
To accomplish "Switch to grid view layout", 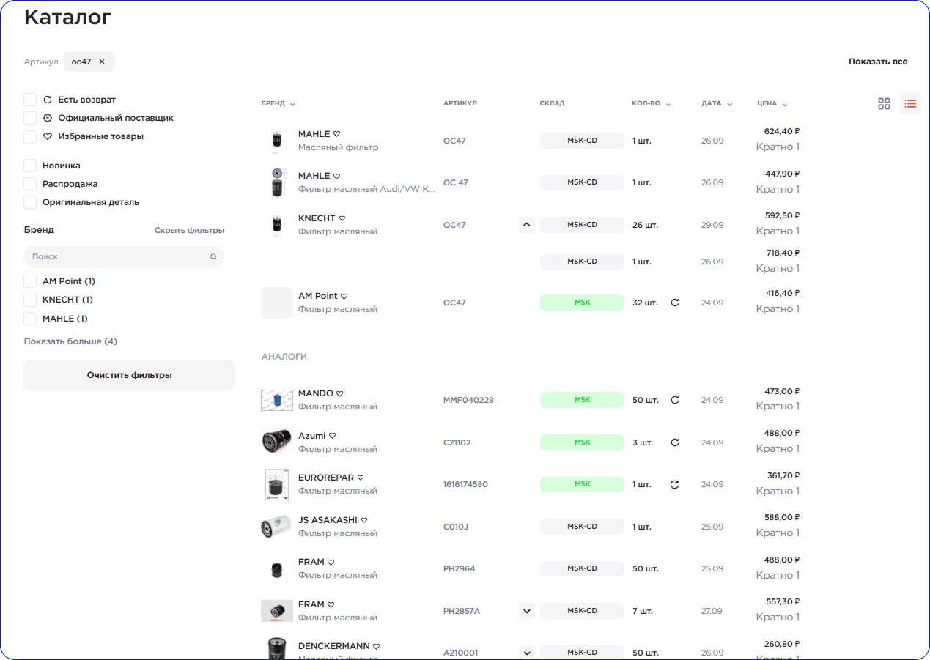I will [884, 104].
